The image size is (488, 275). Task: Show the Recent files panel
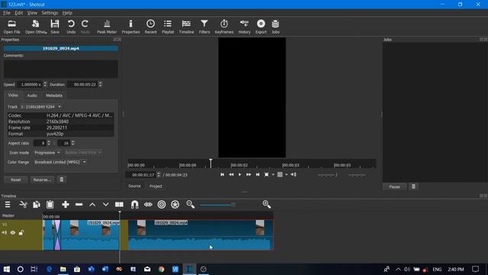click(x=151, y=27)
